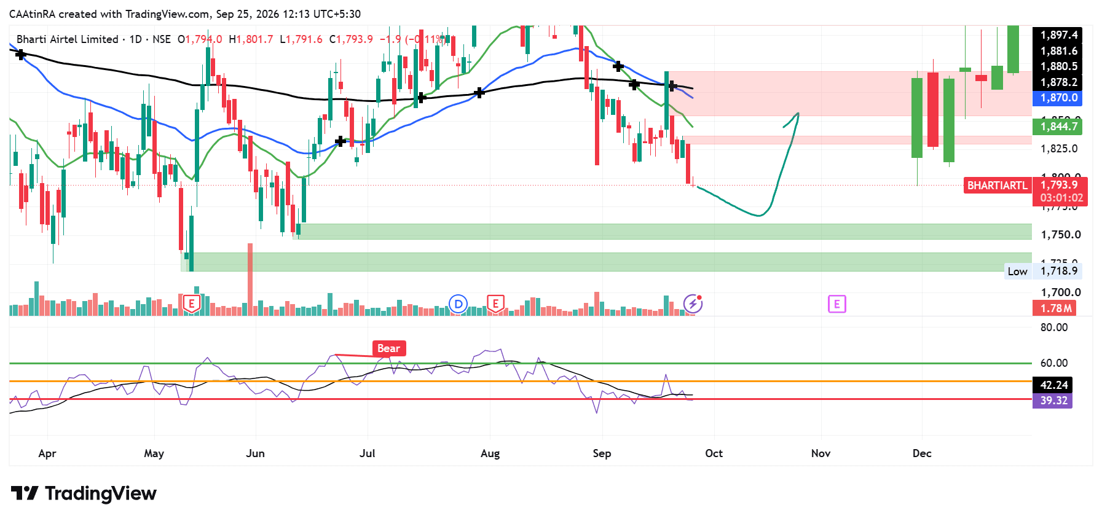This screenshot has height=521, width=1102.
Task: Click the Low 1,718.9 label
Action: pos(1044,271)
